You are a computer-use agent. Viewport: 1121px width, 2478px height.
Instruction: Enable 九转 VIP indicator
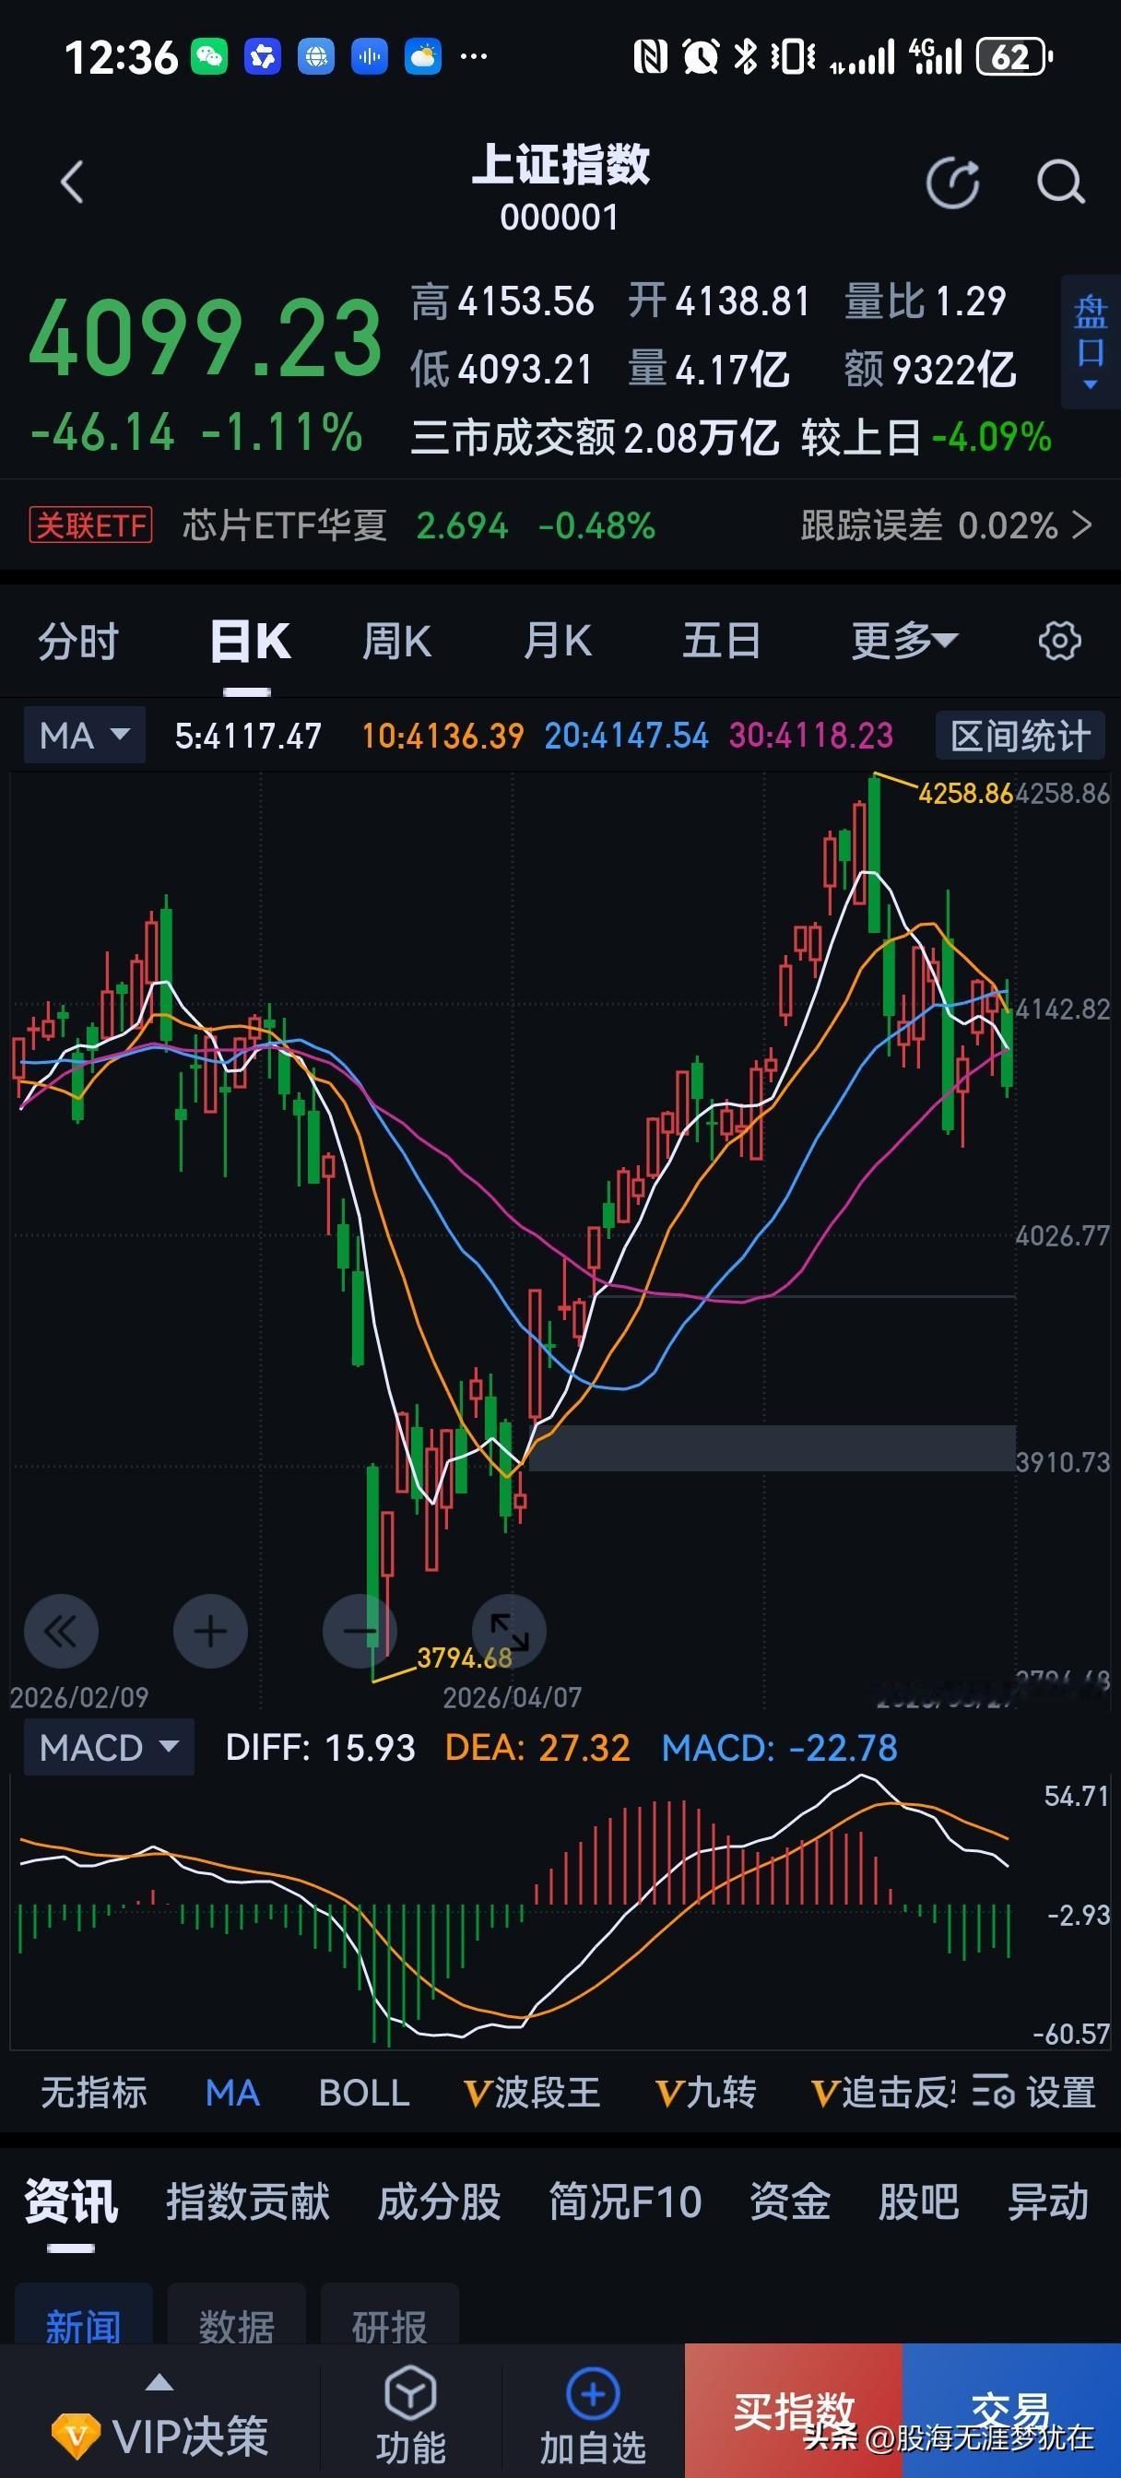(705, 2093)
